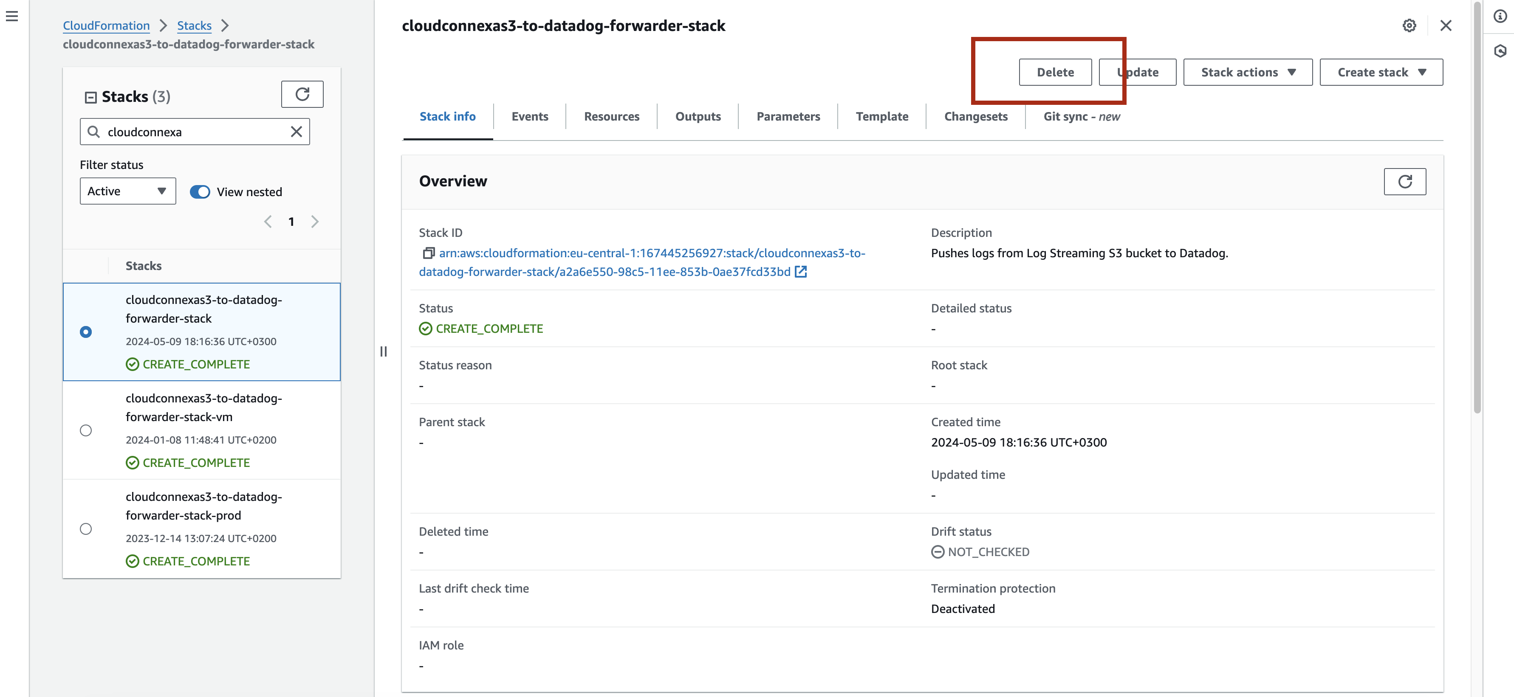
Task: Follow the CloudFormation breadcrumb link
Action: click(x=106, y=26)
